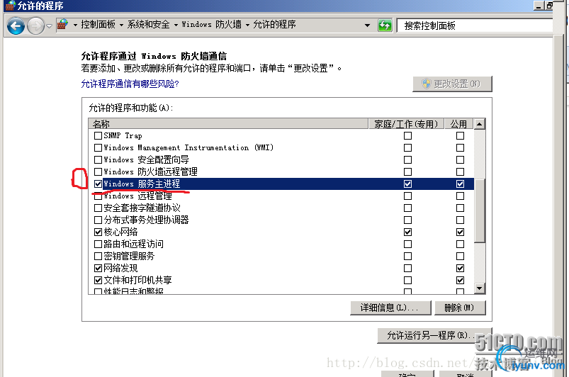
Task: Open 允许程序通信有哪些风险 link
Action: 130,84
